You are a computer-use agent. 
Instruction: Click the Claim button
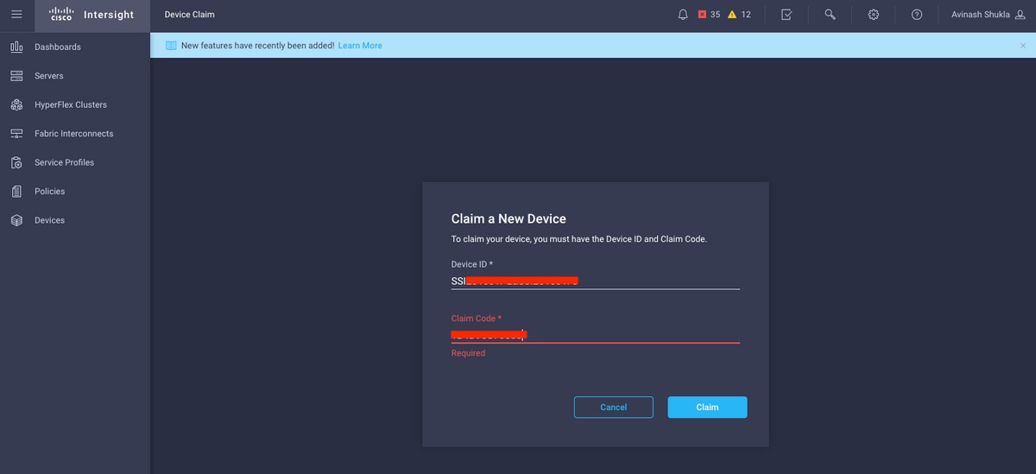[707, 408]
